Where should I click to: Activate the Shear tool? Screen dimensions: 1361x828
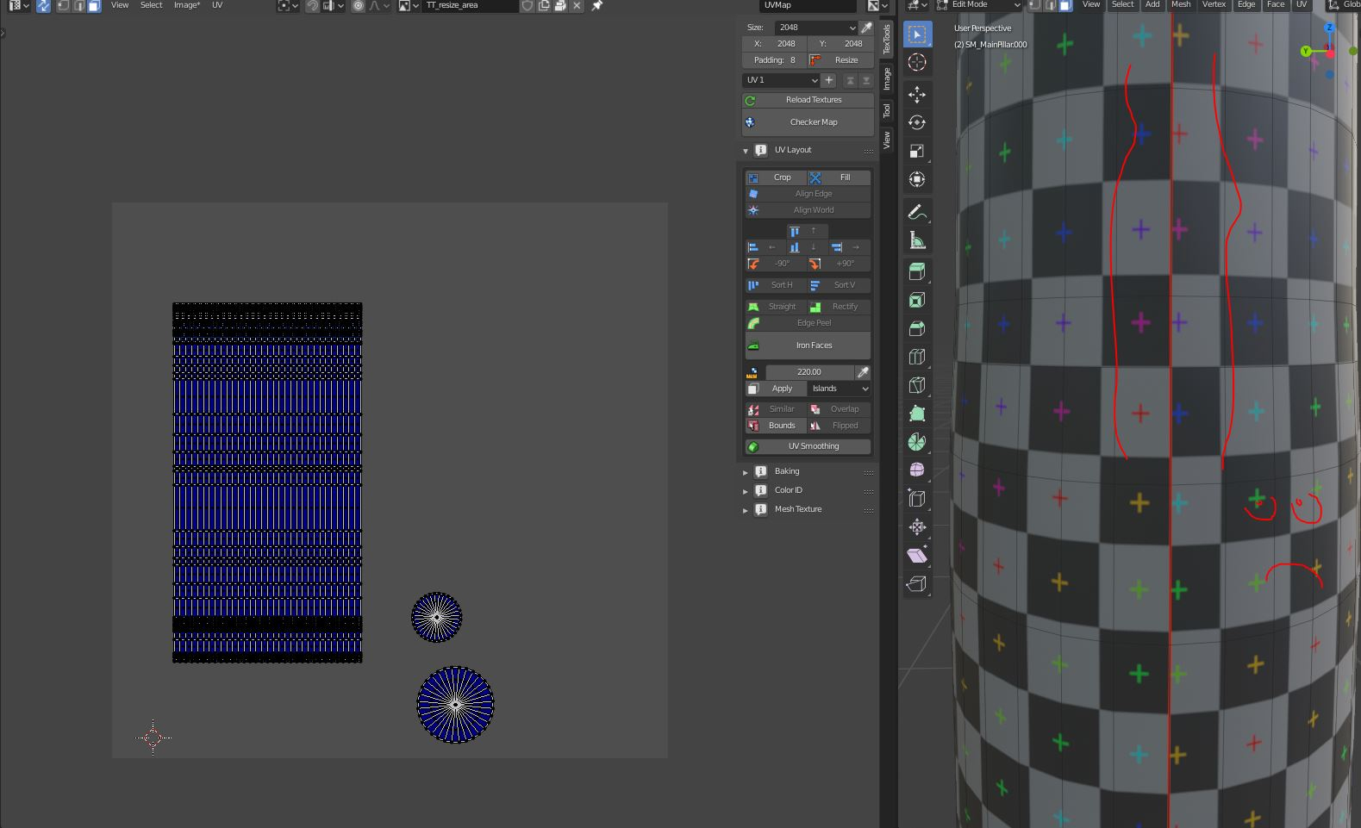point(917,556)
